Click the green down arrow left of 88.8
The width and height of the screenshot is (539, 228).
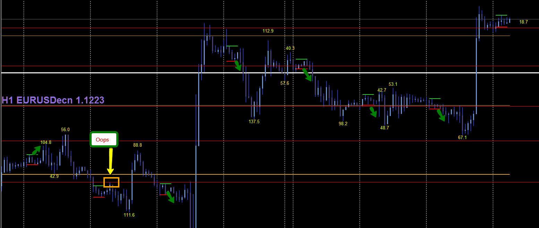[171, 197]
